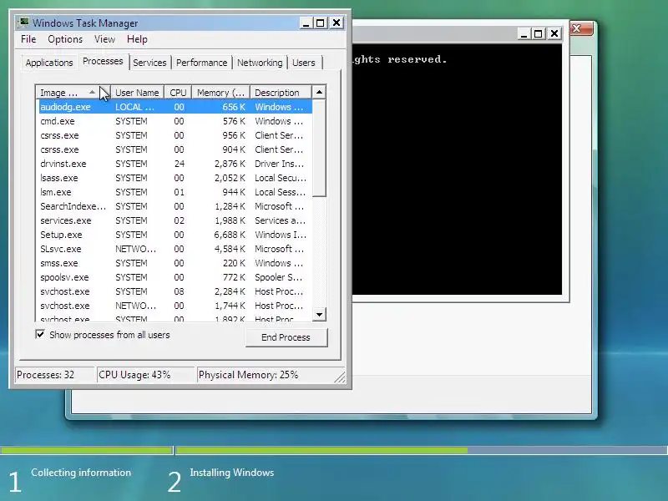Select svchost.exe using 2,284 K memory
This screenshot has height=501, width=668.
click(175, 291)
